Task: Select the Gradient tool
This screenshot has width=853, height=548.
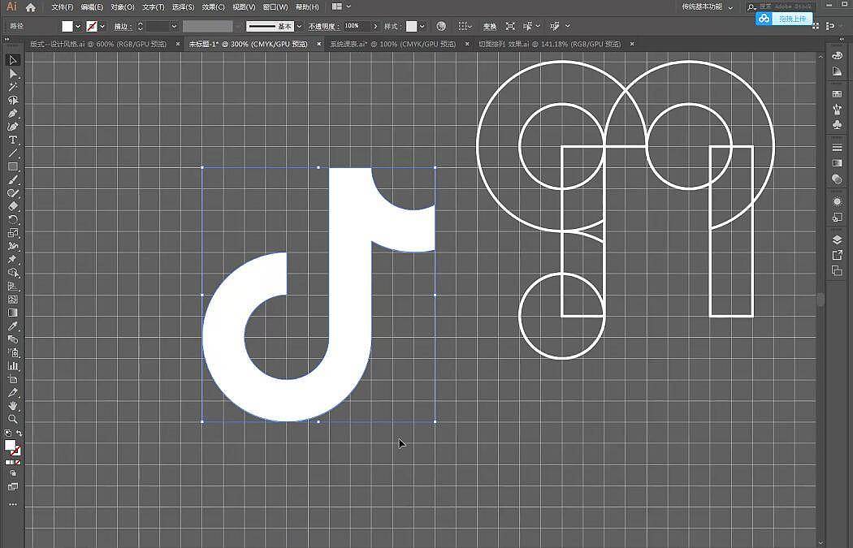Action: 13,313
